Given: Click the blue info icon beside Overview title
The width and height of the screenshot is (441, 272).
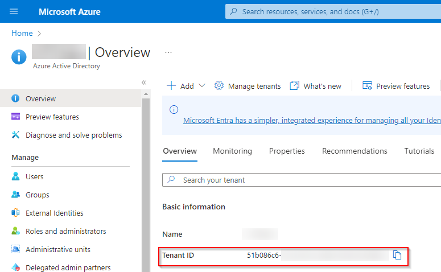Looking at the screenshot, I should coord(19,57).
